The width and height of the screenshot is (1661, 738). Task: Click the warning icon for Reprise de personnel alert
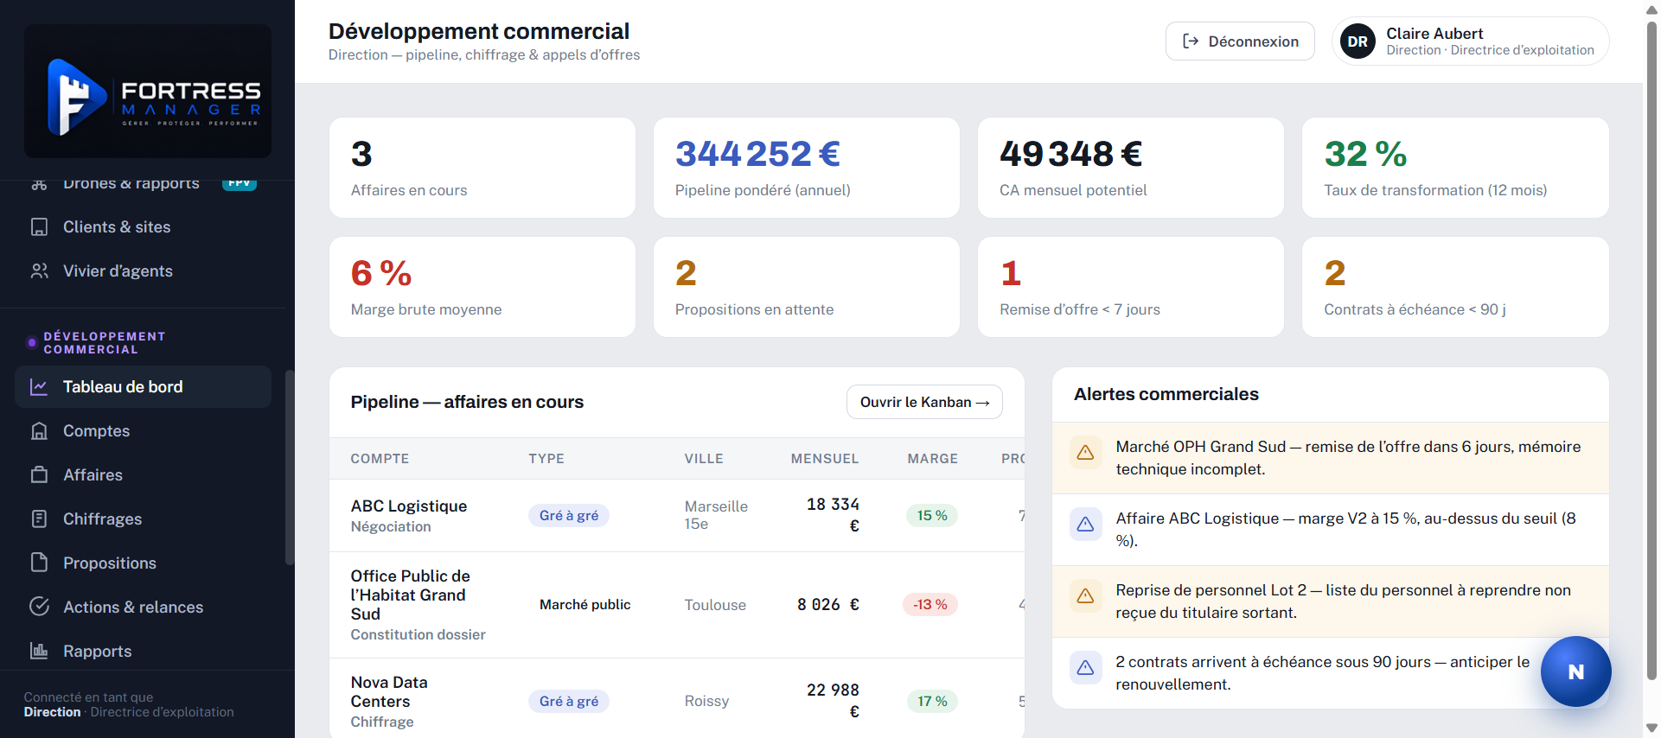(1085, 596)
